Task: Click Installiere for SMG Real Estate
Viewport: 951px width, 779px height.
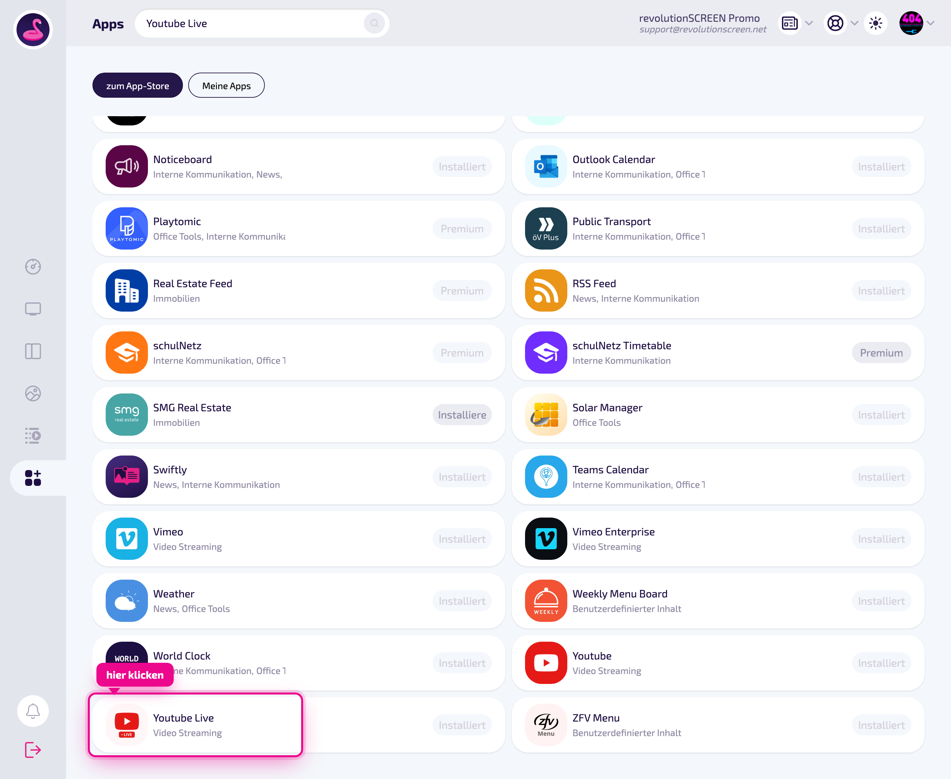Action: (x=462, y=415)
